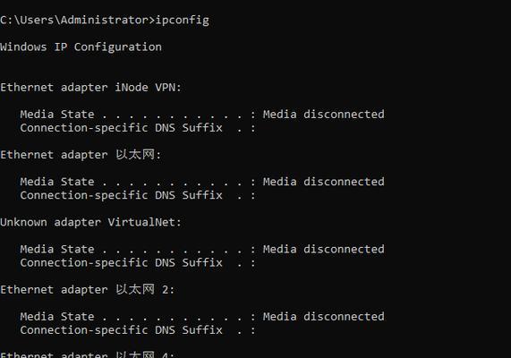Click Media State under iNode VPN
Image resolution: width=511 pixels, height=358 pixels.
coord(57,115)
